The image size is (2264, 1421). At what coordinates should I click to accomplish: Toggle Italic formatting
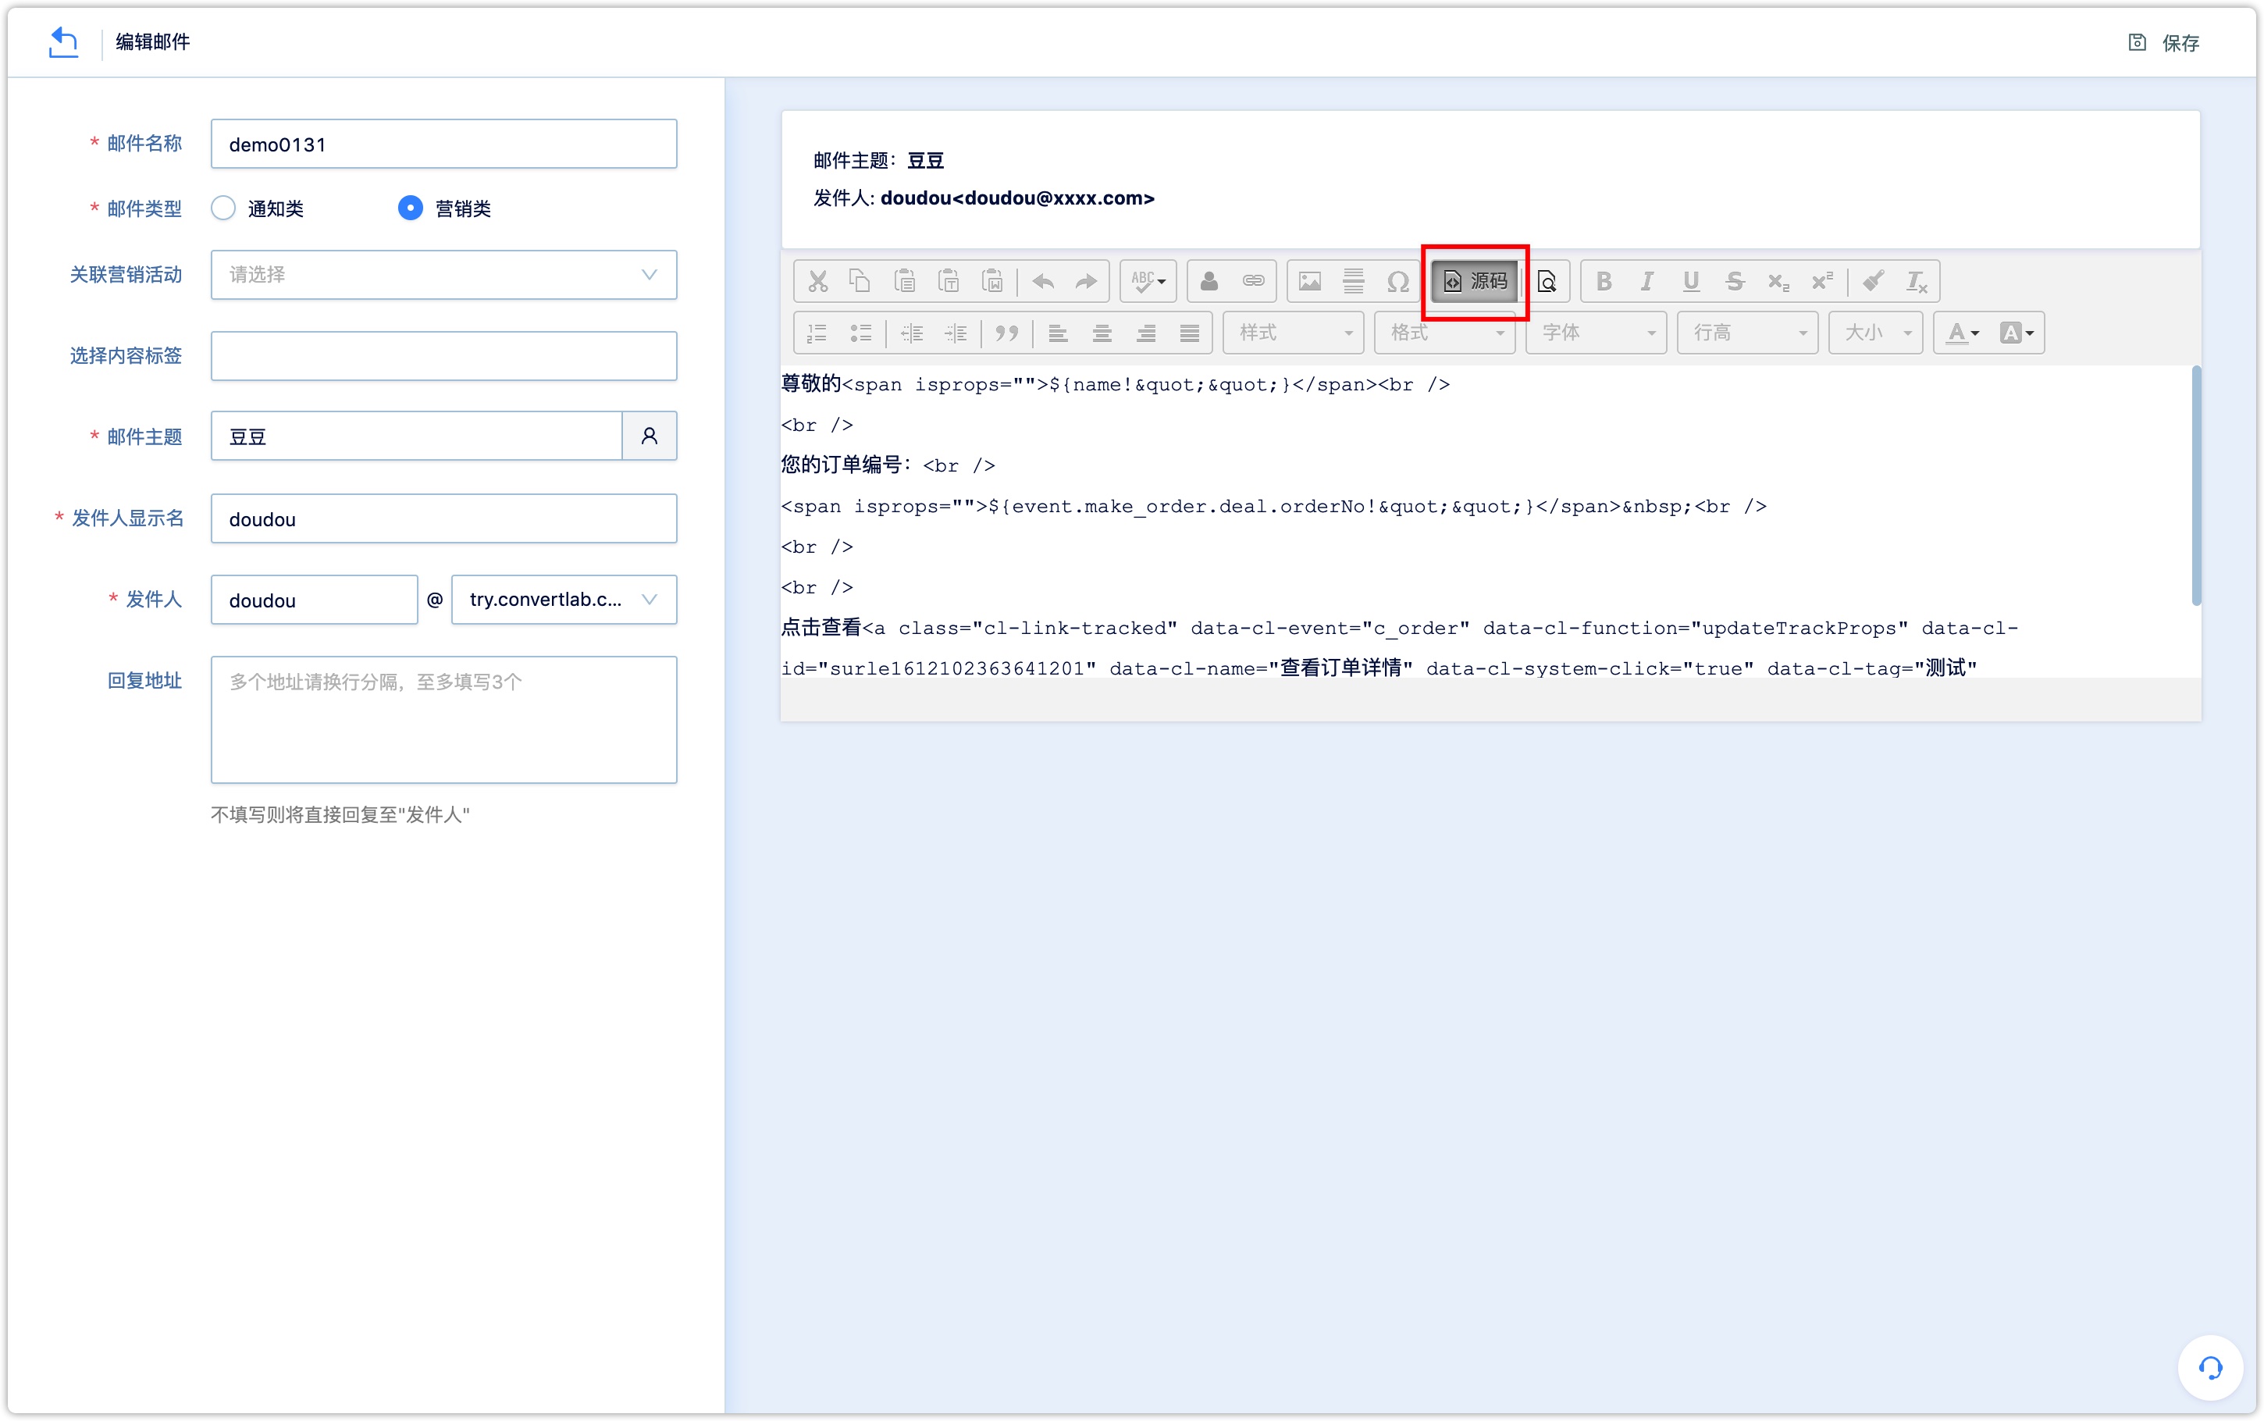click(1646, 281)
